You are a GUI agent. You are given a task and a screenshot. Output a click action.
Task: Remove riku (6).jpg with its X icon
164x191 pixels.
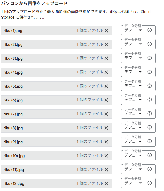tap(106, 100)
